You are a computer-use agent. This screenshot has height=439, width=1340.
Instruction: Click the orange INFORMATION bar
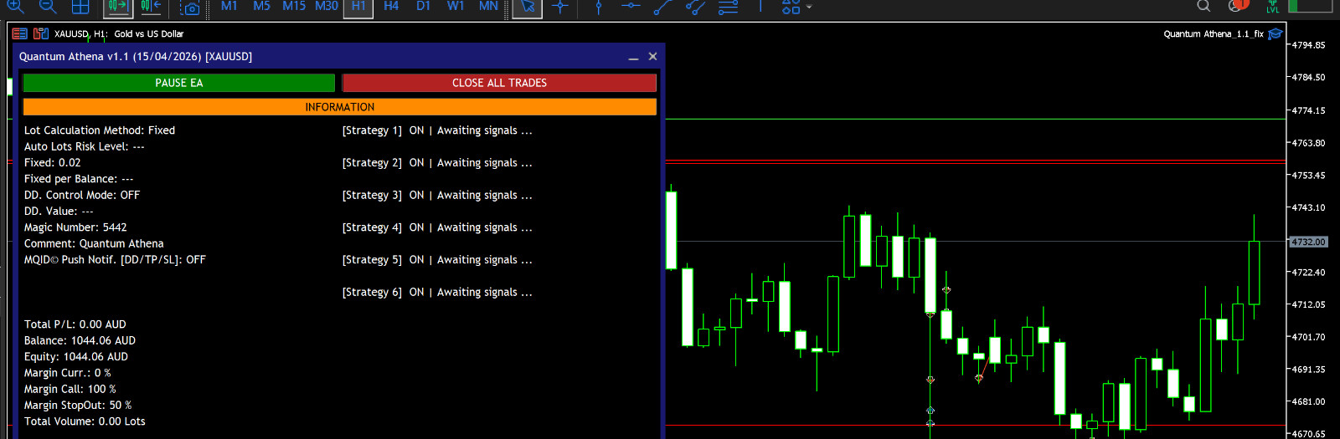tap(340, 107)
